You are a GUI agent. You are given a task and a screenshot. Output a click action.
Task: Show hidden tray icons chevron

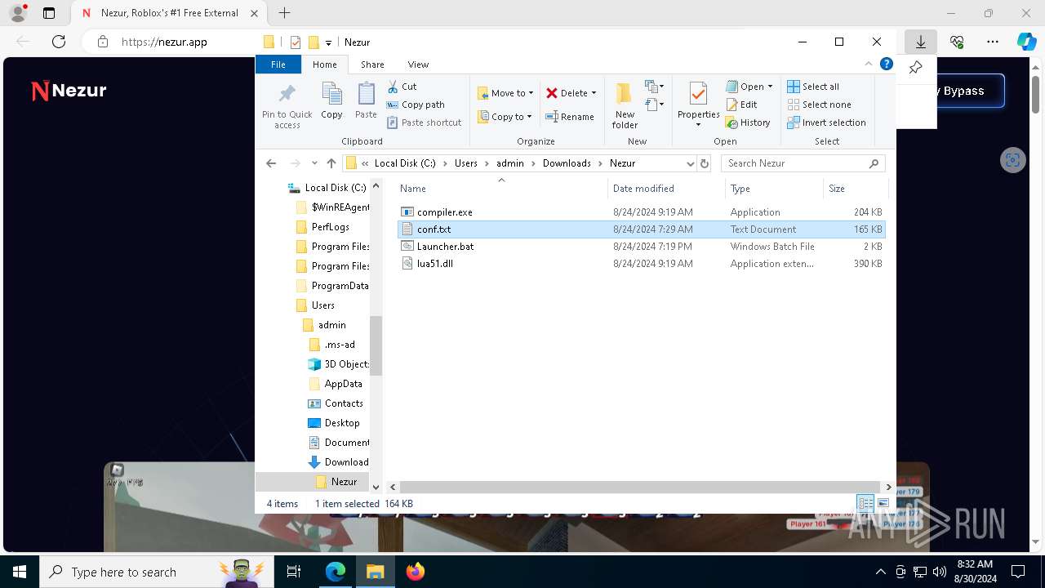pos(880,572)
